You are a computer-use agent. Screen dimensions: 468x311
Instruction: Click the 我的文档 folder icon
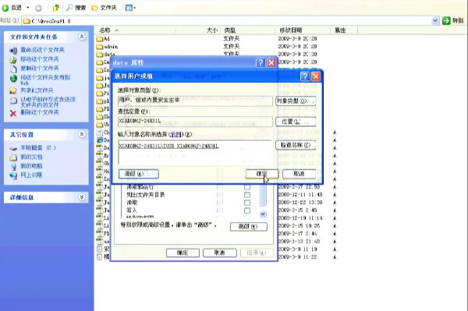coord(13,157)
